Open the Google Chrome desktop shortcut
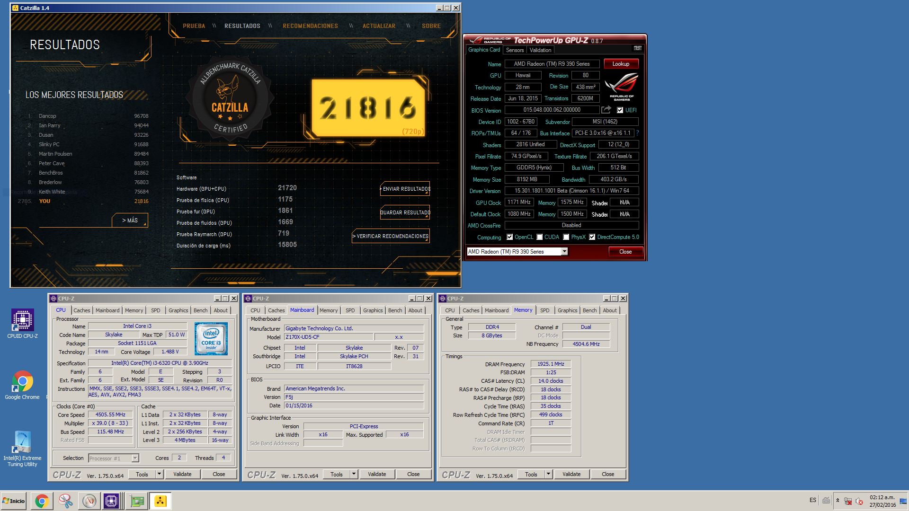This screenshot has height=511, width=909. (x=22, y=385)
